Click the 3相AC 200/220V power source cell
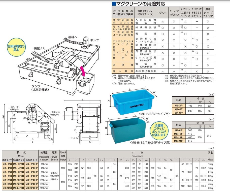This screenshot has height=196, width=230. coord(54,176)
